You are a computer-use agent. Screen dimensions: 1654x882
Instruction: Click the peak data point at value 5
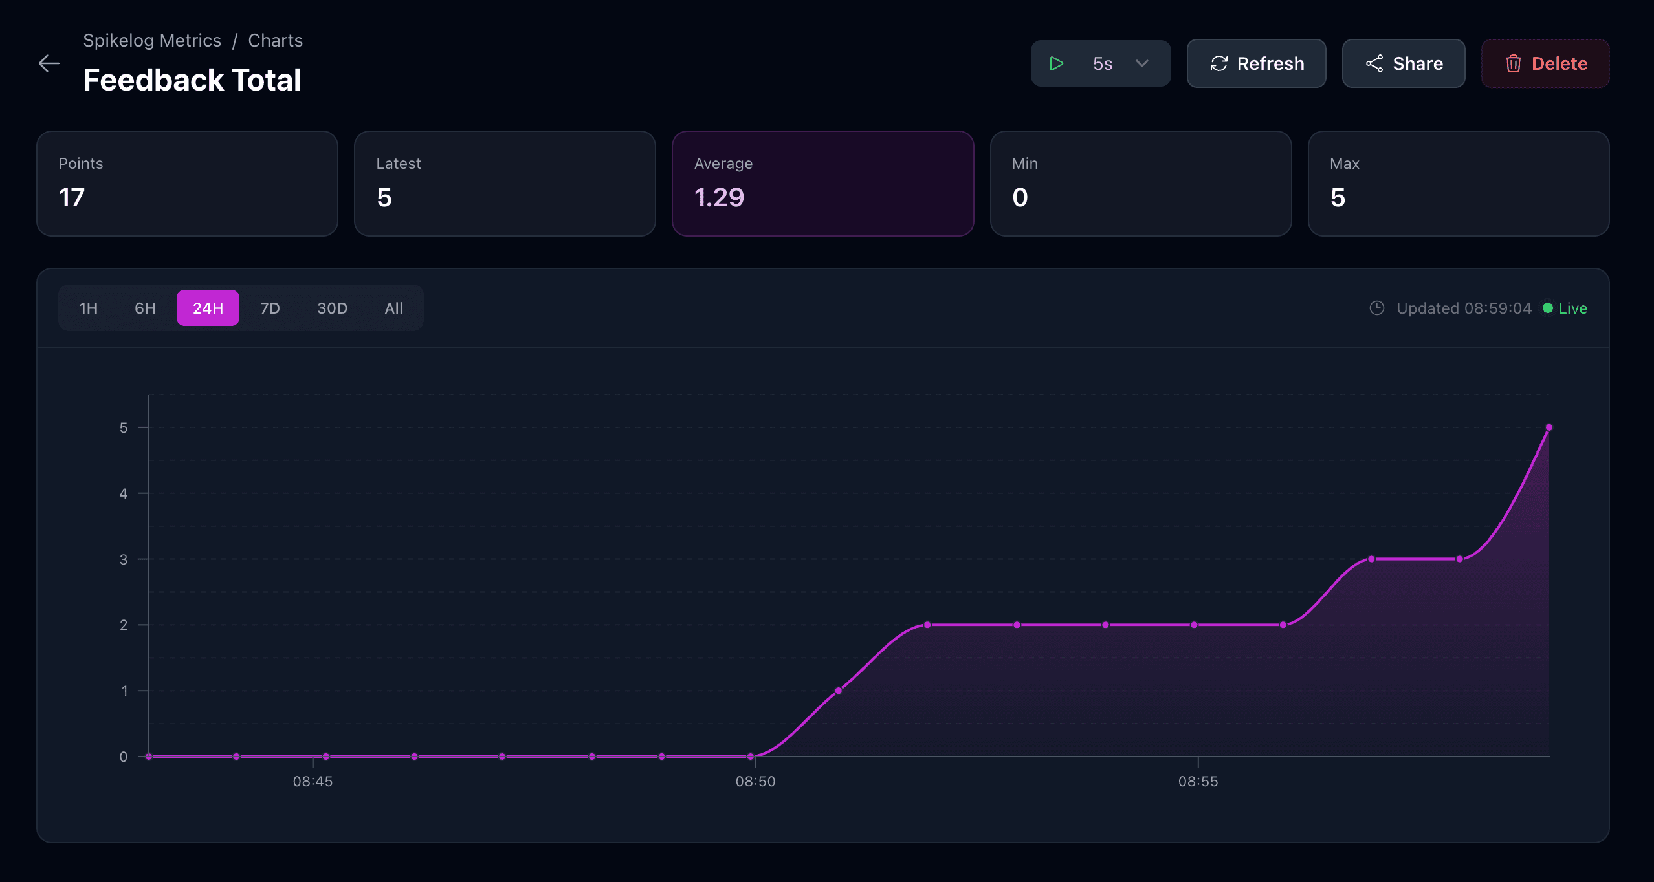1548,427
